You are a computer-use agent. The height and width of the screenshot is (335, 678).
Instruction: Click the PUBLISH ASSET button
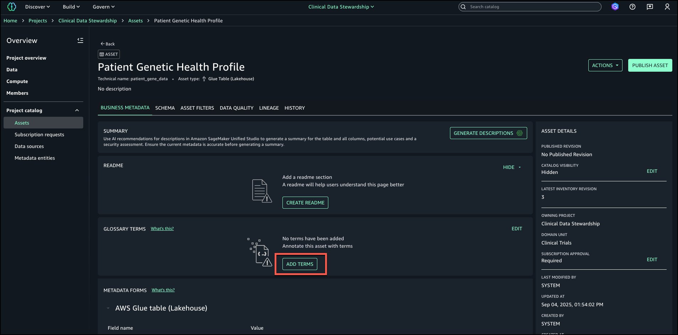click(x=650, y=65)
